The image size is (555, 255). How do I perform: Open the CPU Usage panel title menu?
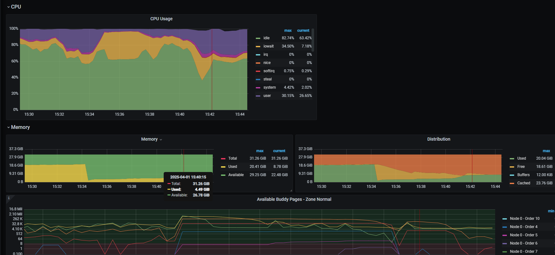pos(161,19)
